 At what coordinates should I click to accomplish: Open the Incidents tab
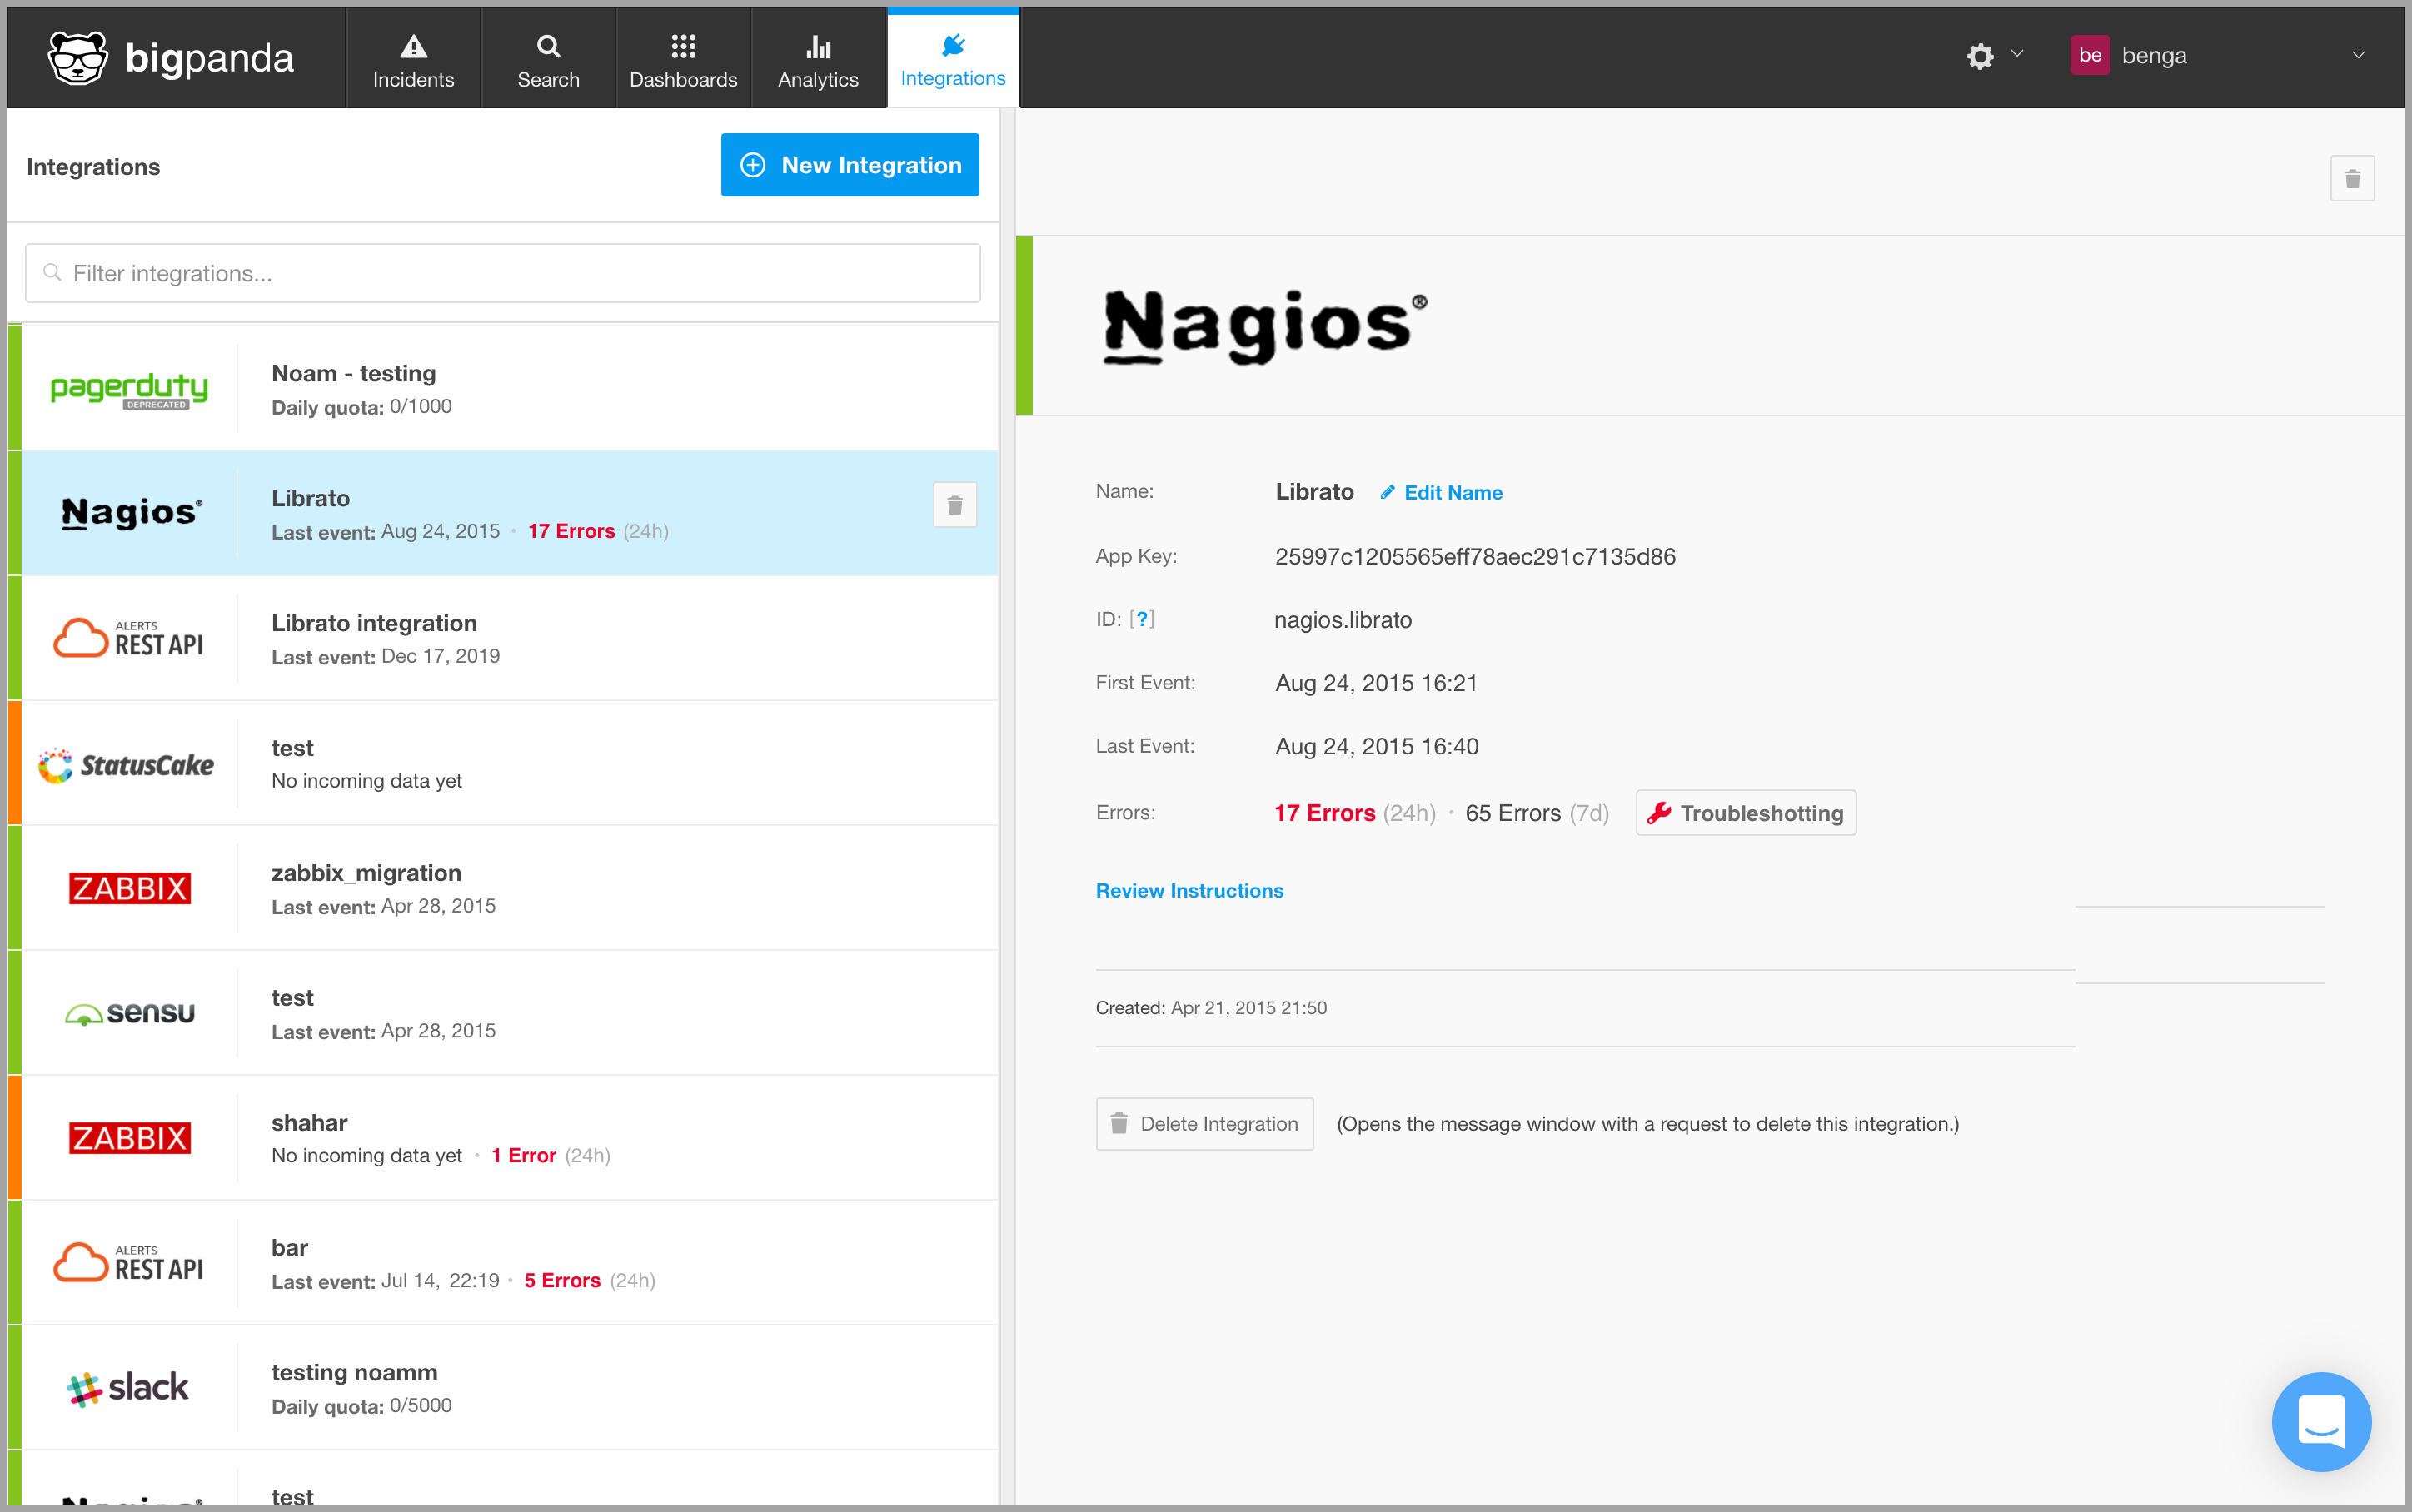click(413, 60)
